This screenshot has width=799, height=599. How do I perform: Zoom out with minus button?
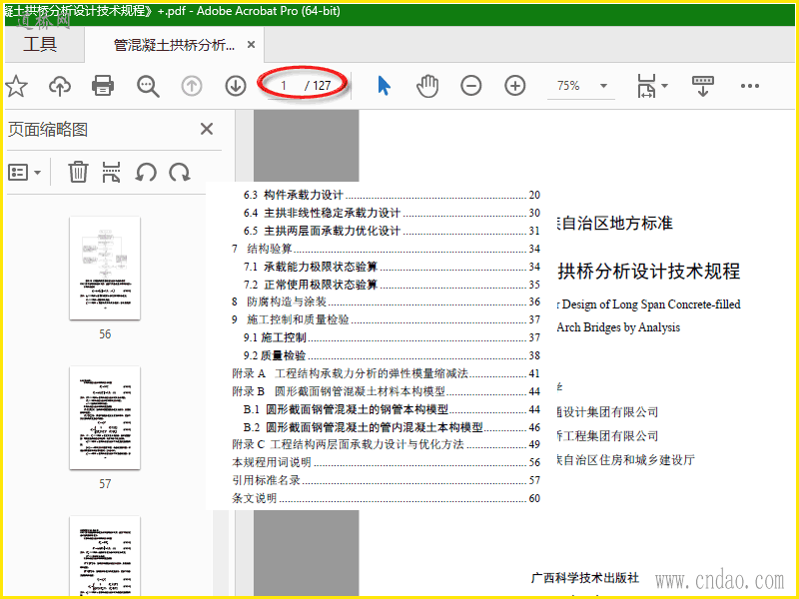(x=470, y=86)
